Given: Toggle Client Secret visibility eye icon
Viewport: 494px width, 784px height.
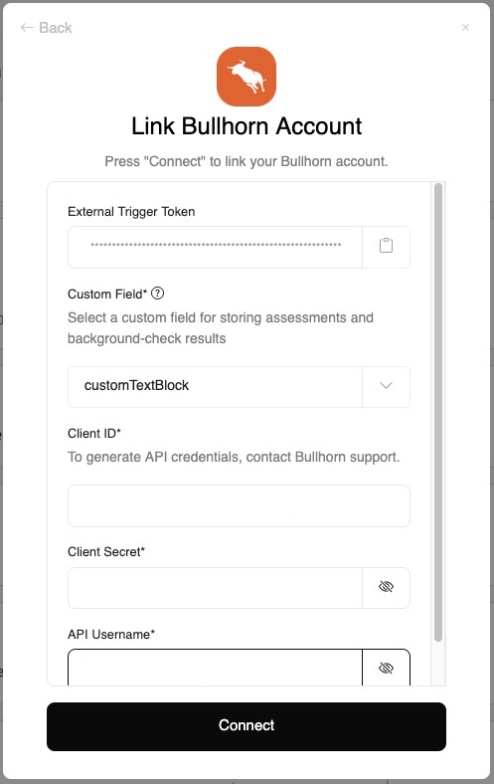Looking at the screenshot, I should (386, 587).
